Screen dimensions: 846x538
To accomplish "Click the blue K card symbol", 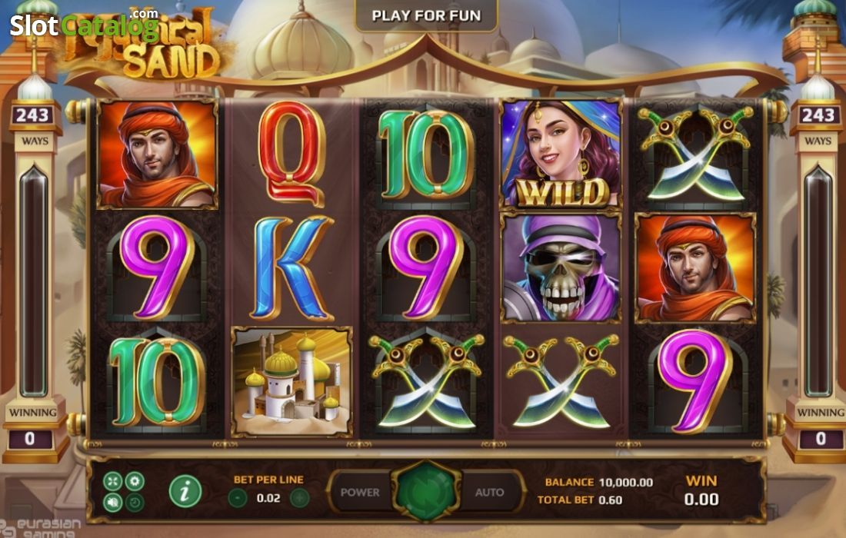I will pyautogui.click(x=292, y=268).
